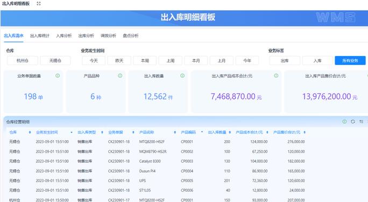The image size is (368, 202).
Task: Click the 12,562 件 quantity value
Action: [158, 97]
